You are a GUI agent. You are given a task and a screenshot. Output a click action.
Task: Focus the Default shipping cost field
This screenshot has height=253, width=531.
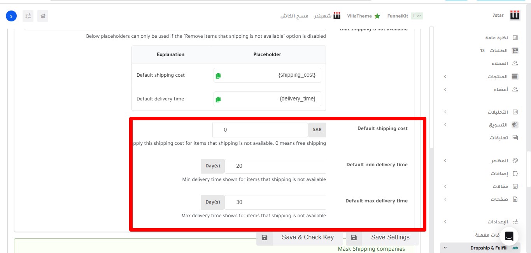pyautogui.click(x=260, y=130)
